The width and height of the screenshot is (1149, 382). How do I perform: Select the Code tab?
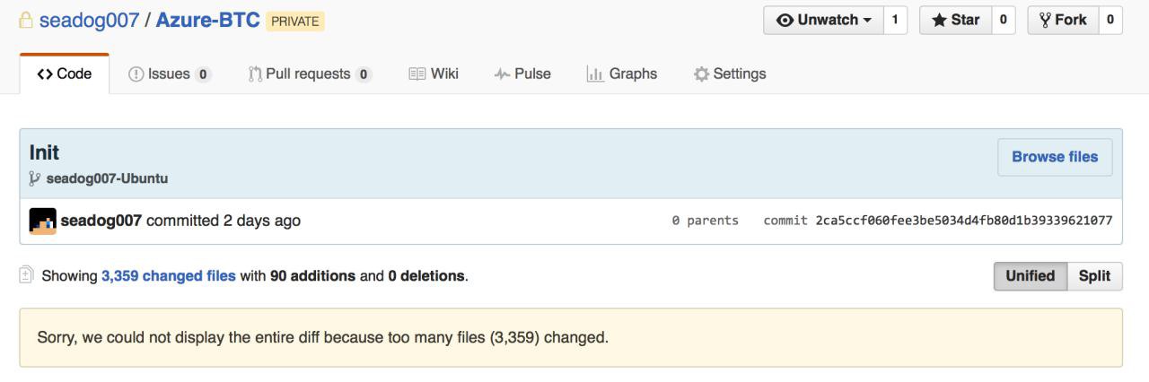[65, 74]
